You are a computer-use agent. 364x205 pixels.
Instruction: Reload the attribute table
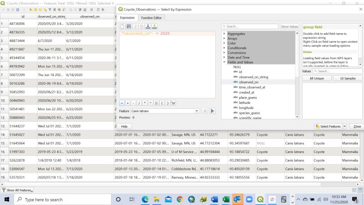(18, 10)
